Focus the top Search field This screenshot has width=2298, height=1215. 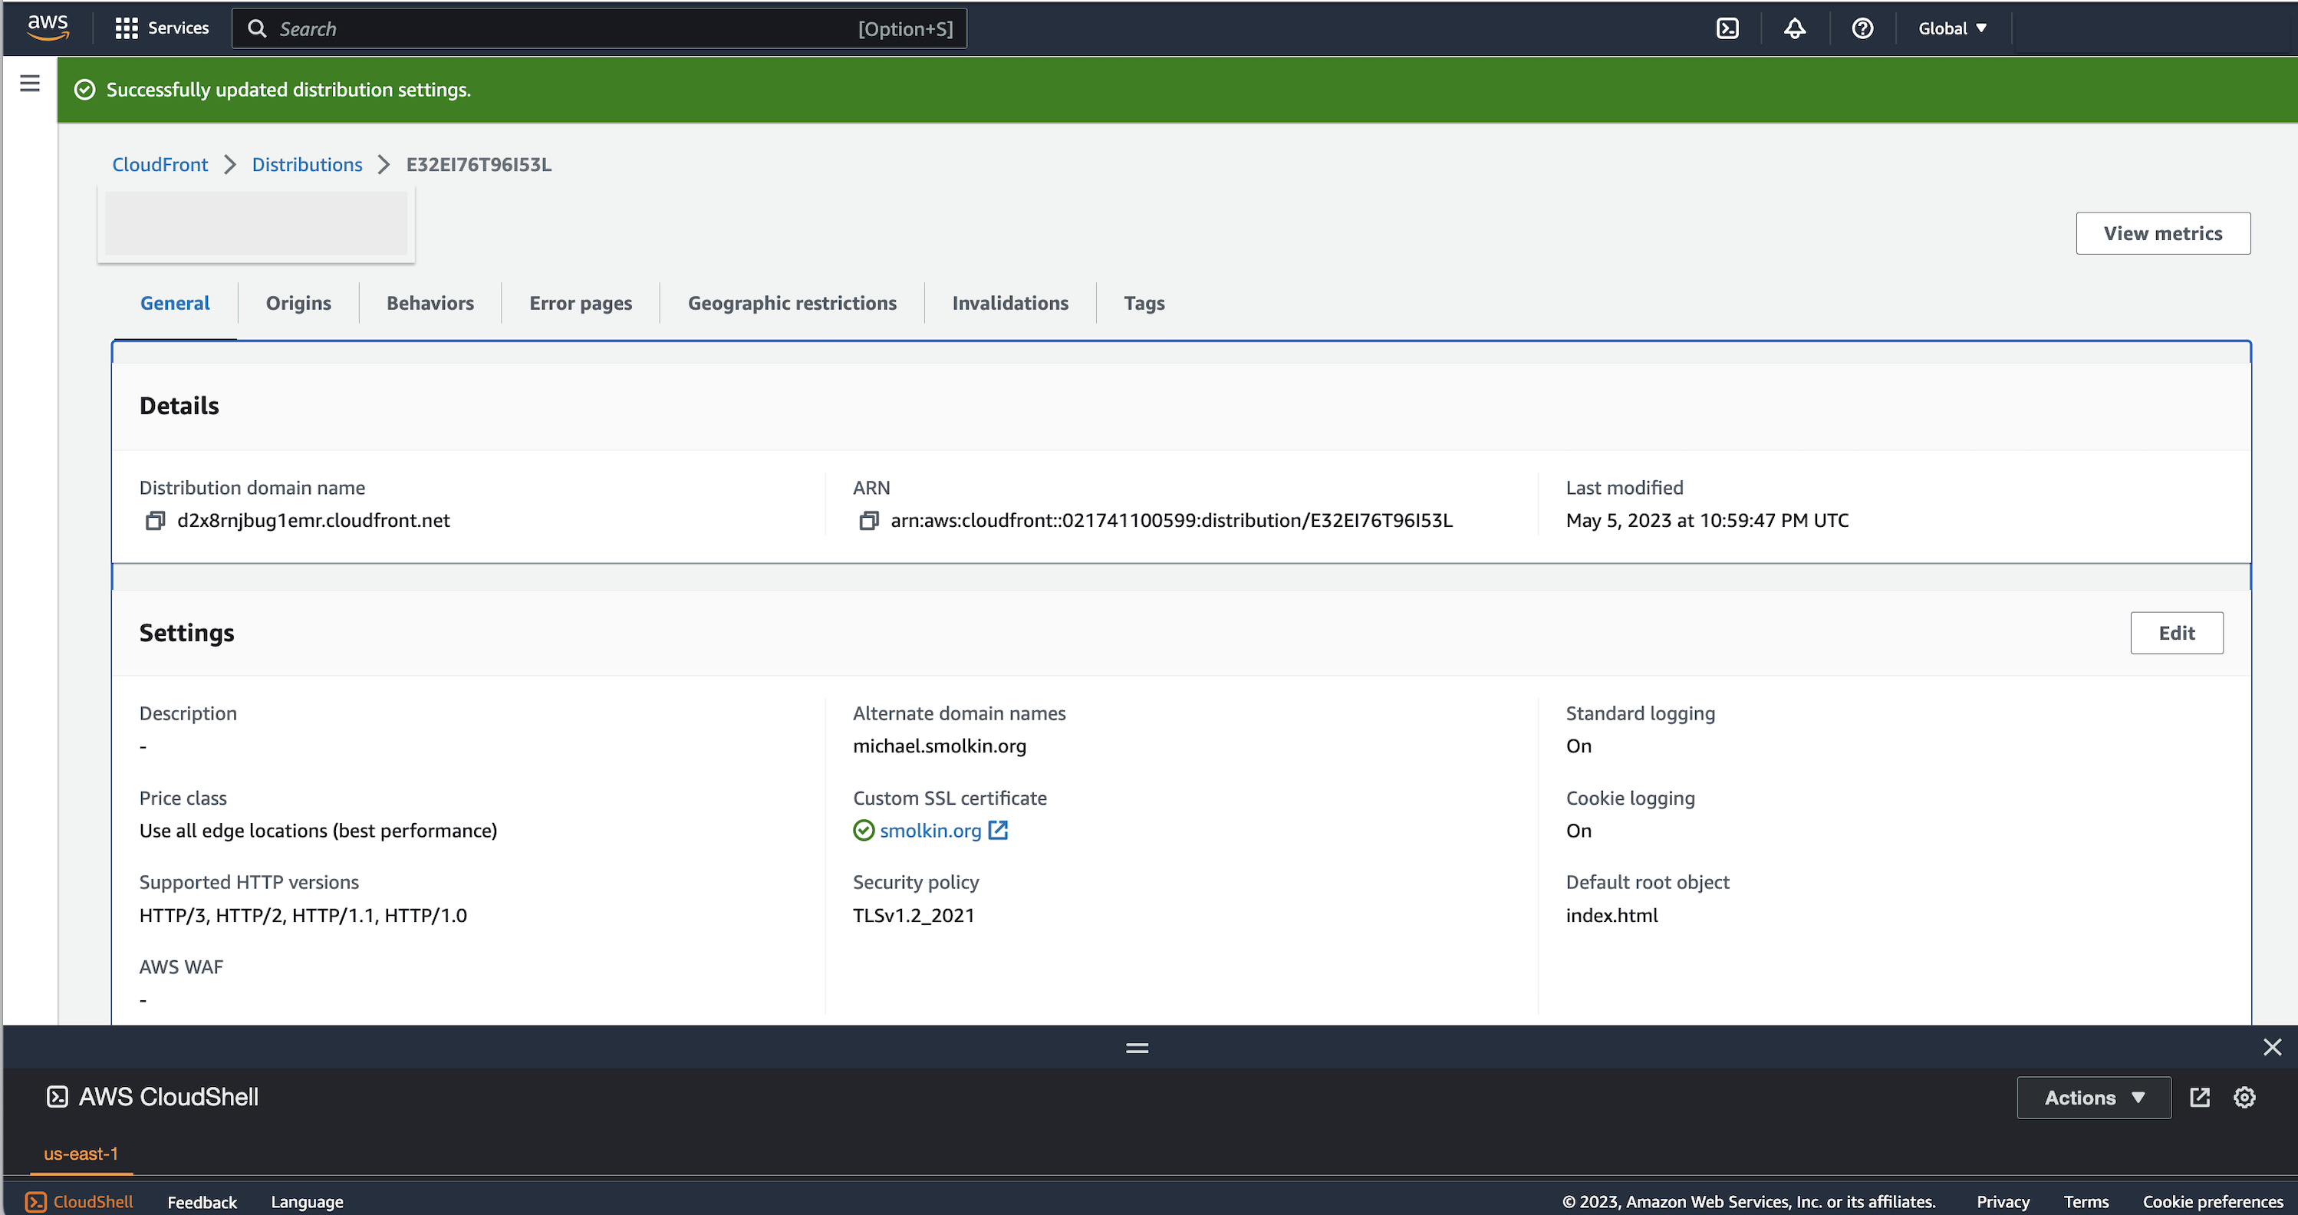coord(598,28)
